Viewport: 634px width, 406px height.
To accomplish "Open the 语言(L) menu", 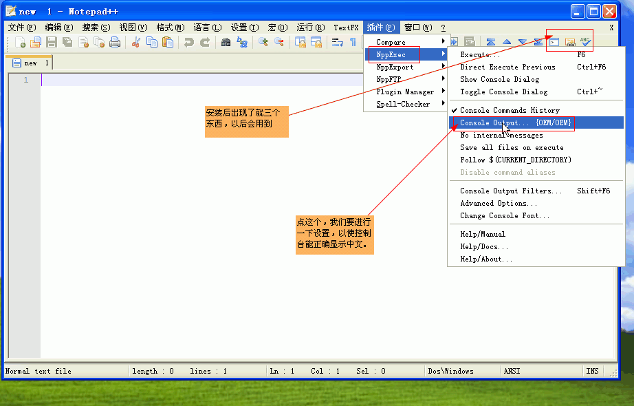I will (x=208, y=28).
